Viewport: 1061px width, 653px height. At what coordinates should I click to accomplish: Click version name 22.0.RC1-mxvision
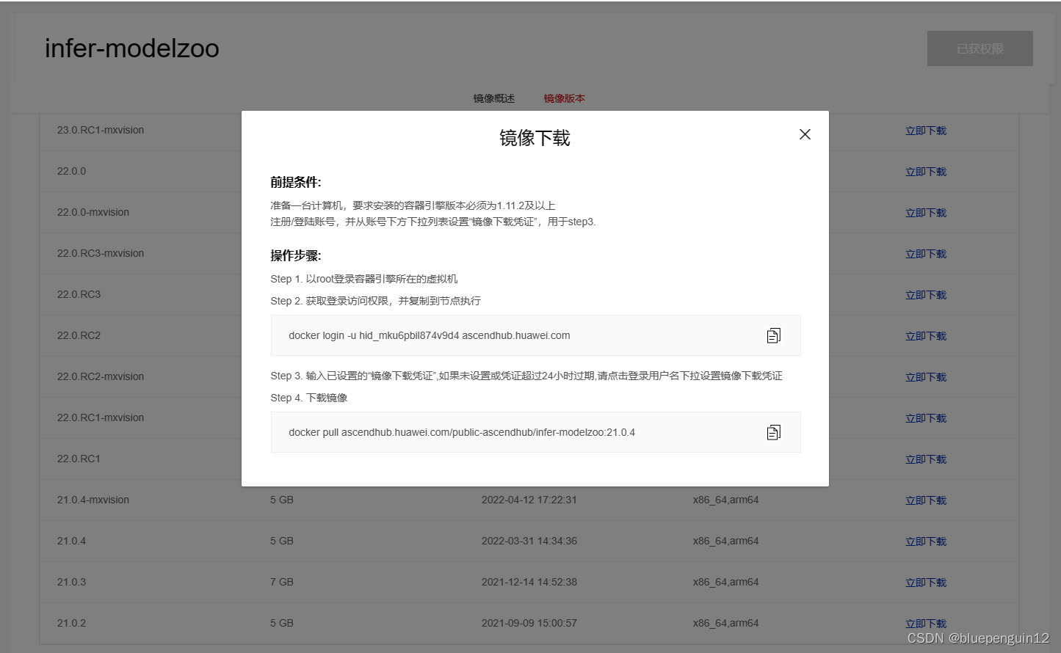click(x=101, y=417)
